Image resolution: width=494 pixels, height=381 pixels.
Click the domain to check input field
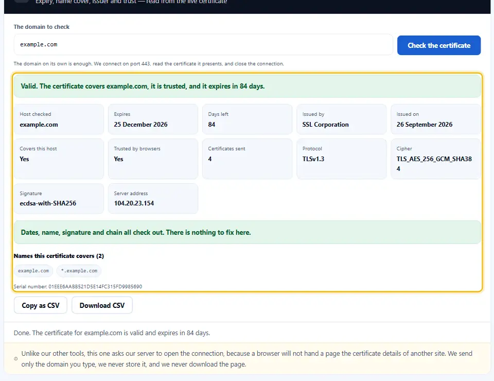tap(203, 44)
